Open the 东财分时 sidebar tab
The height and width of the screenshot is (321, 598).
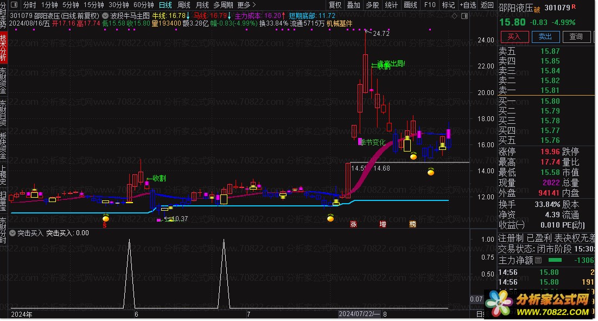pos(3,230)
